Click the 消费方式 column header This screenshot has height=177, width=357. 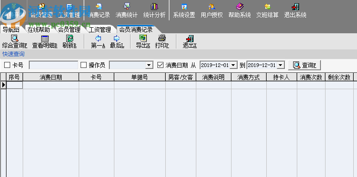[249, 77]
